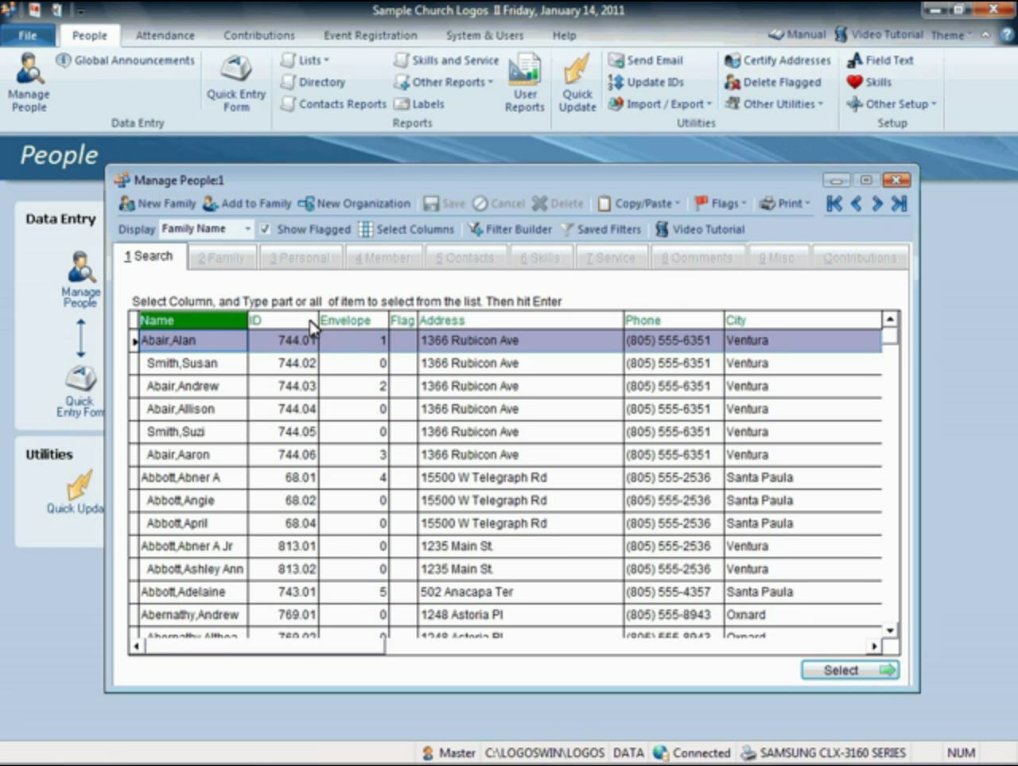Viewport: 1018px width, 766px height.
Task: Open Global Announcements
Action: [126, 60]
